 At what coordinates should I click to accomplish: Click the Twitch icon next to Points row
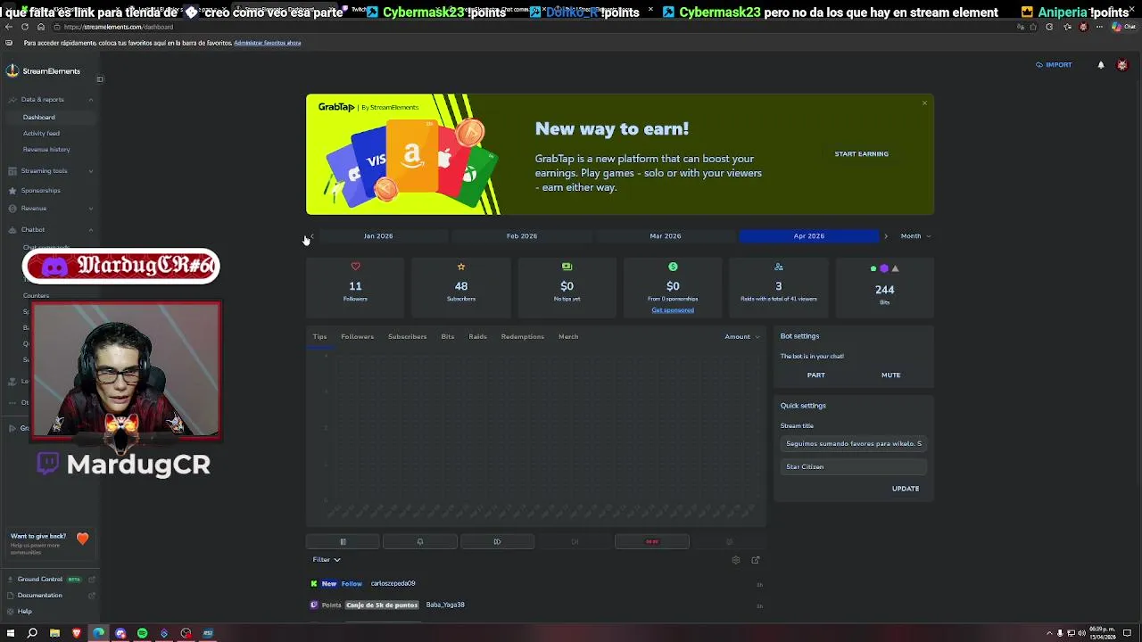(x=313, y=605)
